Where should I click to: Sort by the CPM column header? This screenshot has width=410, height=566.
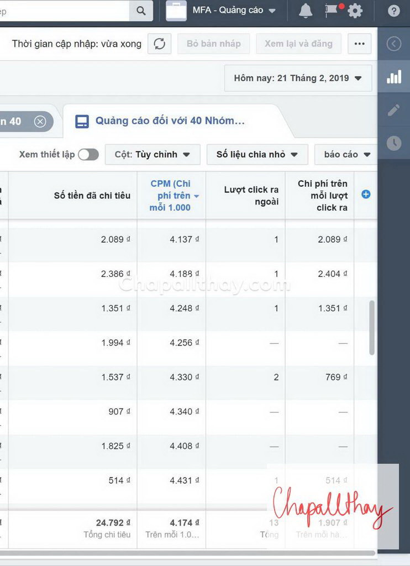tap(171, 195)
